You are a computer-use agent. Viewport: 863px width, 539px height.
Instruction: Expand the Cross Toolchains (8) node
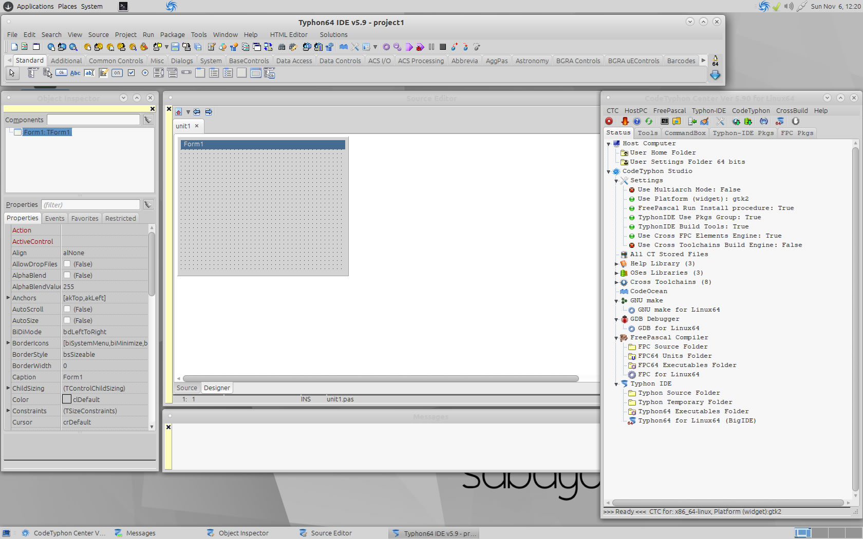coord(616,282)
